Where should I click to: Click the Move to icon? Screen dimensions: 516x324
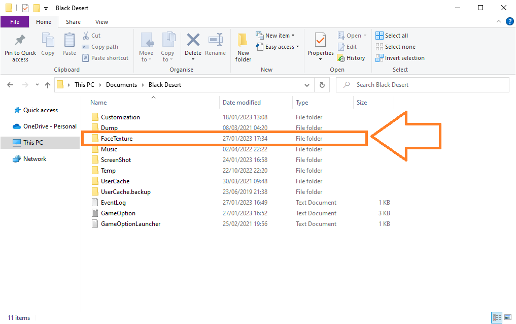(x=147, y=41)
